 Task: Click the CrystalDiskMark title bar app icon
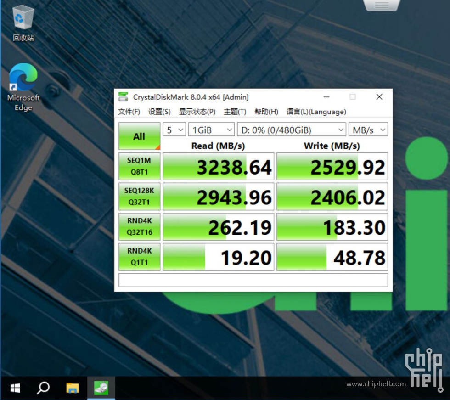click(124, 97)
